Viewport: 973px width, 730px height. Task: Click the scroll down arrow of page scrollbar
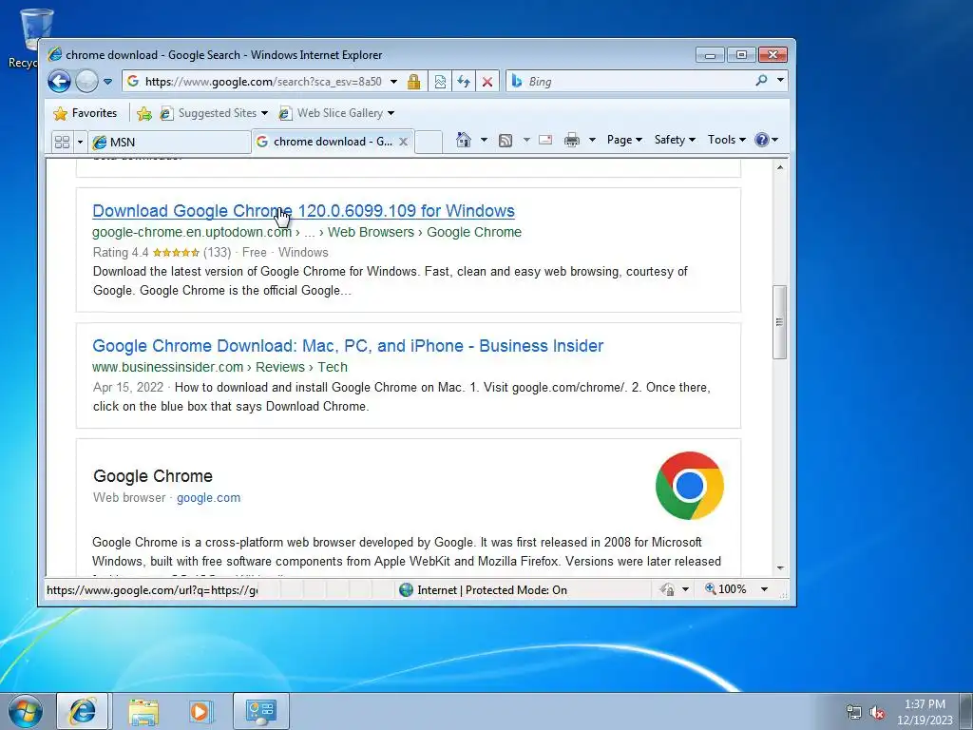(780, 568)
